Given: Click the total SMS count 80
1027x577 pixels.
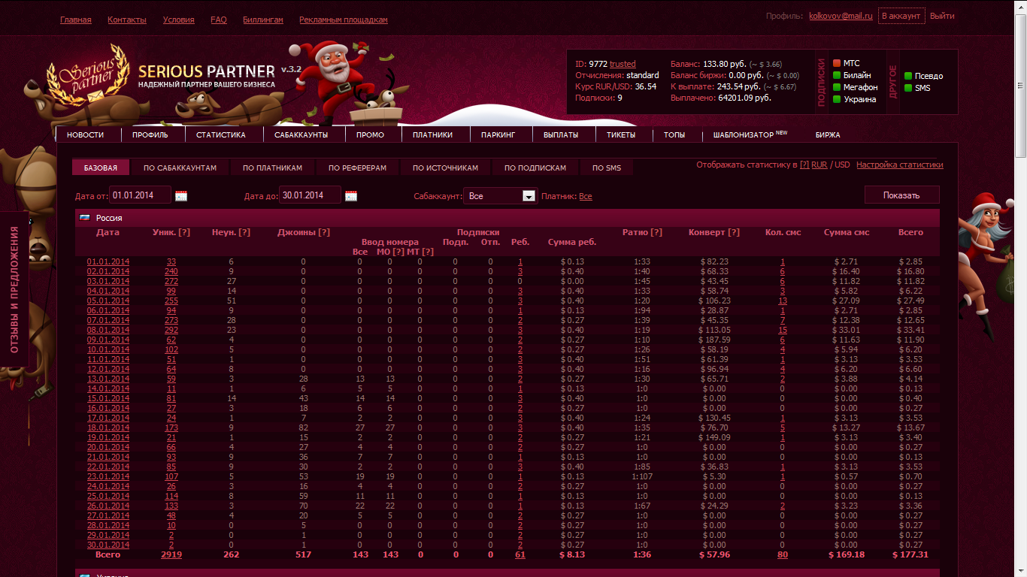Looking at the screenshot, I should (783, 554).
